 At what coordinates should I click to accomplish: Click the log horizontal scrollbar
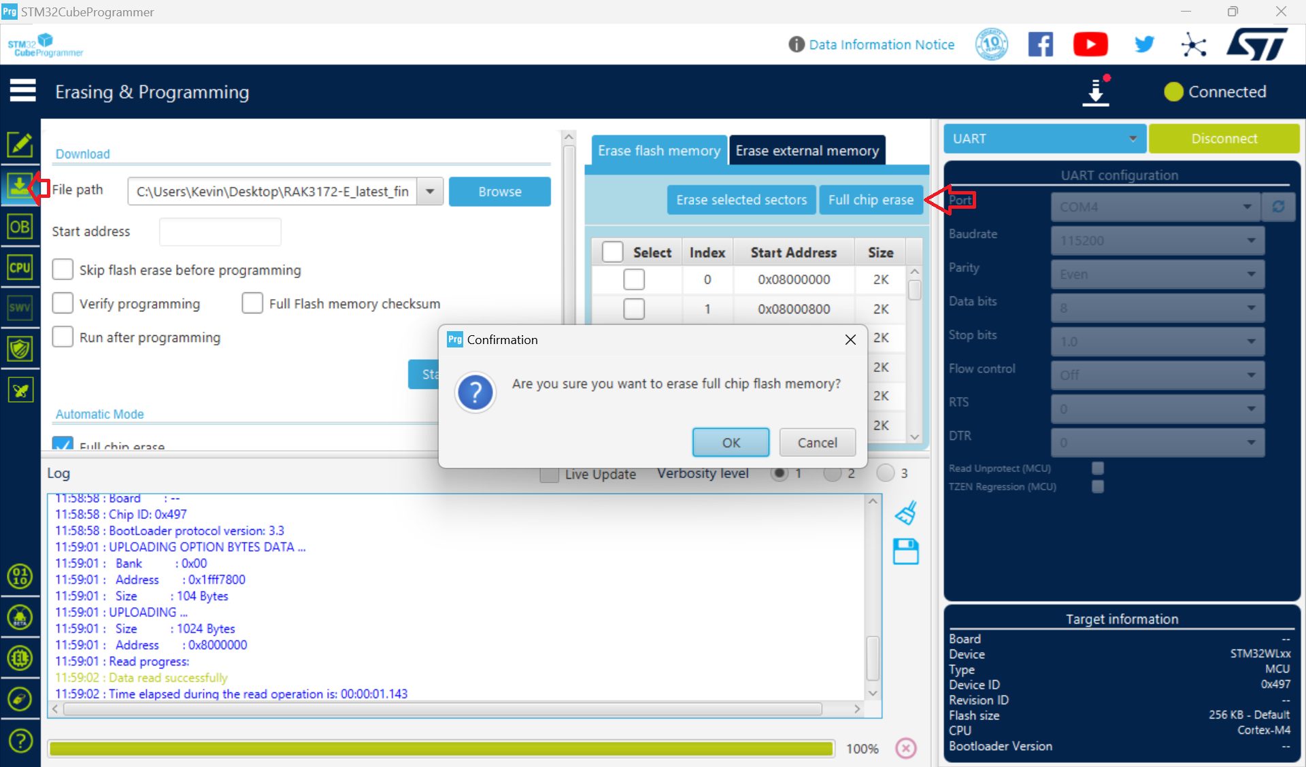(442, 709)
